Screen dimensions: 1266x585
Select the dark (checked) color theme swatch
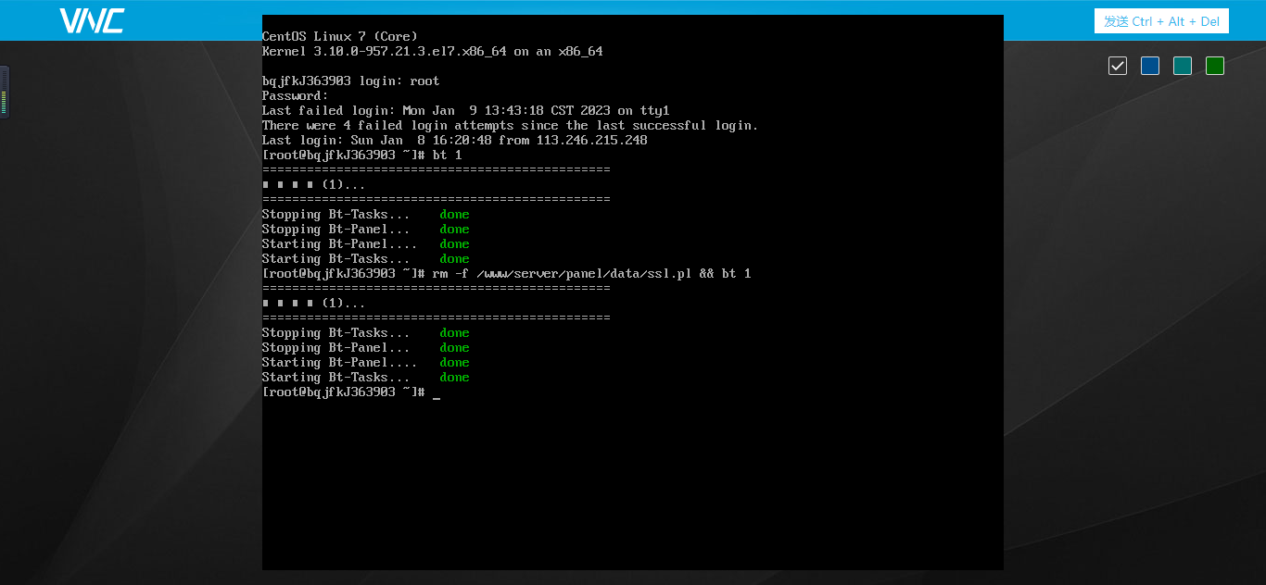click(1118, 66)
